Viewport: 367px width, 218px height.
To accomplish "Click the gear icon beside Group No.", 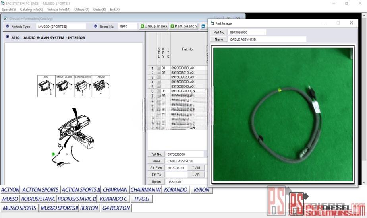I will pyautogui.click(x=95, y=26).
